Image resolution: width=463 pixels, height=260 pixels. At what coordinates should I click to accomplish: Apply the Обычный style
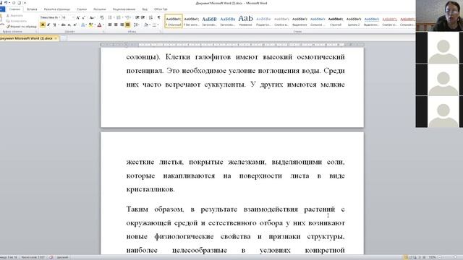[x=174, y=21]
